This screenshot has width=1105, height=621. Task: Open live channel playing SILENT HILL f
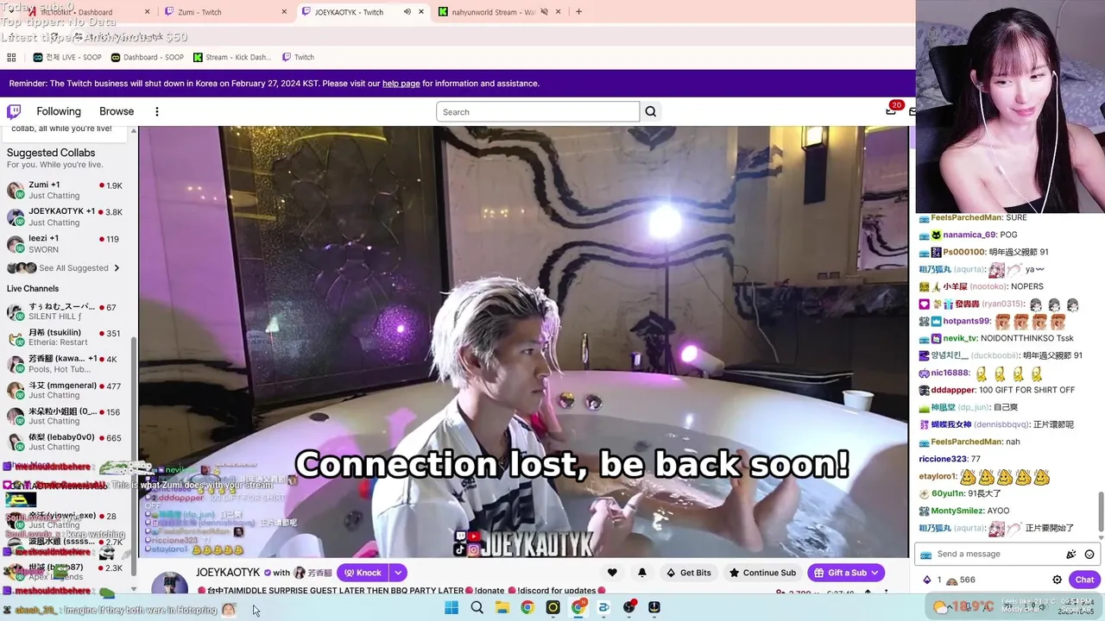tap(66, 311)
